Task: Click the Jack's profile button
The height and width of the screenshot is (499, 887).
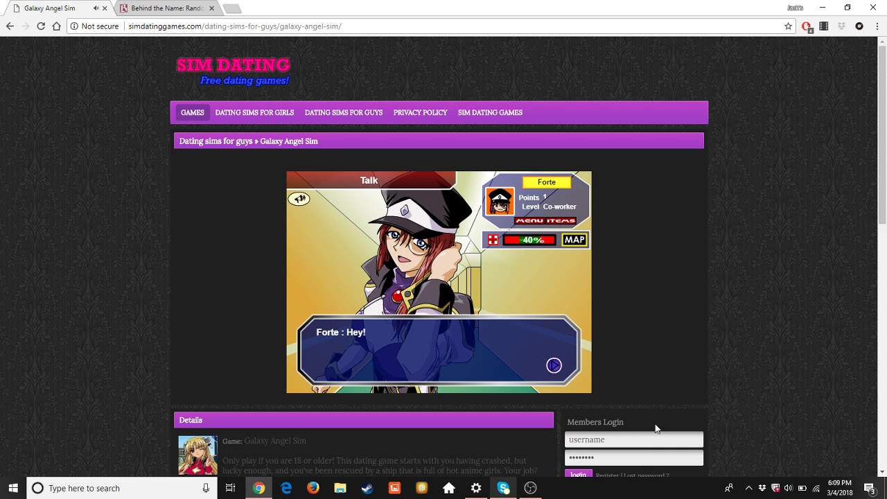Action: click(795, 8)
